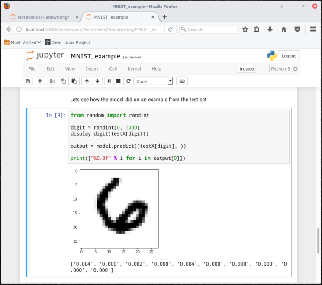Click the prediction output list text
Viewport: 322px width, 285px height.
pyautogui.click(x=179, y=267)
